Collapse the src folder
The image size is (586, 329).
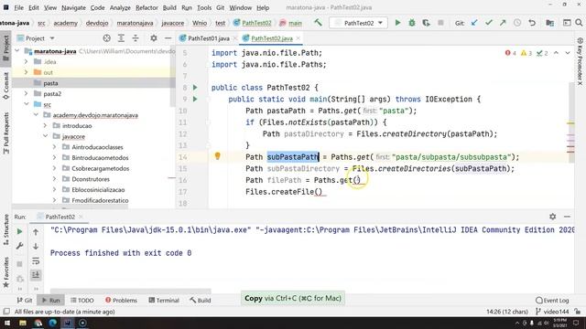(x=27, y=104)
